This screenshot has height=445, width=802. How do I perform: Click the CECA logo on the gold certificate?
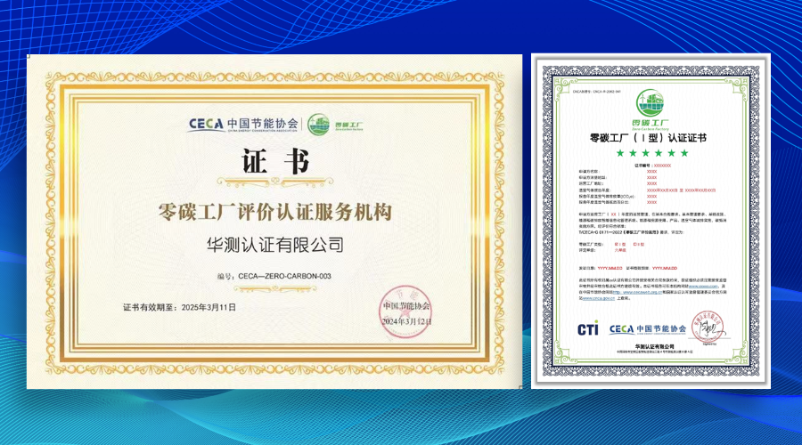(x=206, y=124)
